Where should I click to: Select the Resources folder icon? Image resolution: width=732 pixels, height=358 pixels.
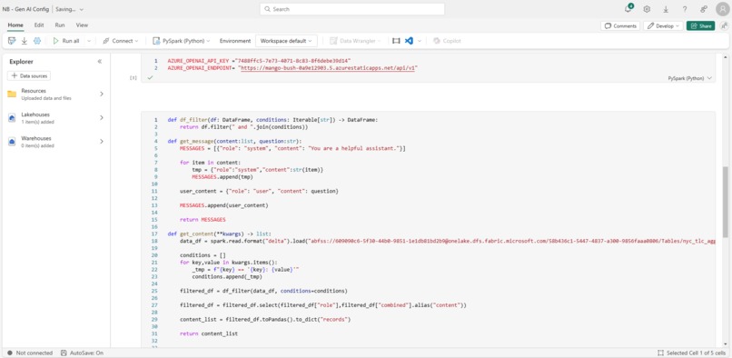point(12,94)
